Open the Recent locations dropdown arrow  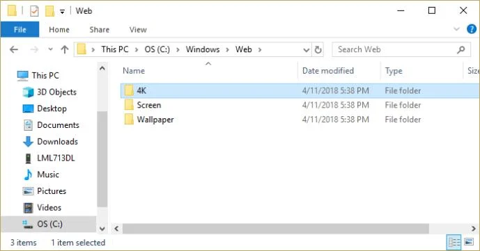click(50, 49)
